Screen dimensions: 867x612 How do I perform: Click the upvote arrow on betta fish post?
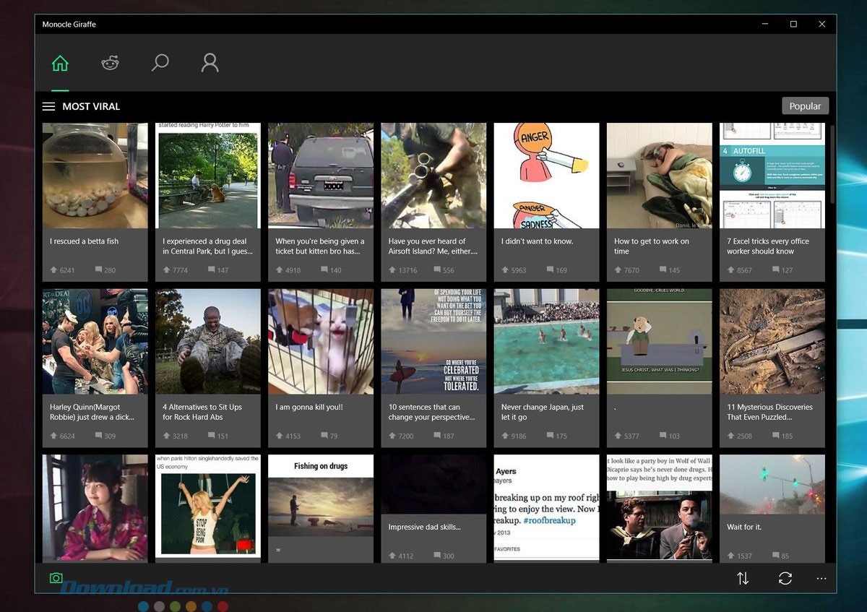(x=53, y=270)
